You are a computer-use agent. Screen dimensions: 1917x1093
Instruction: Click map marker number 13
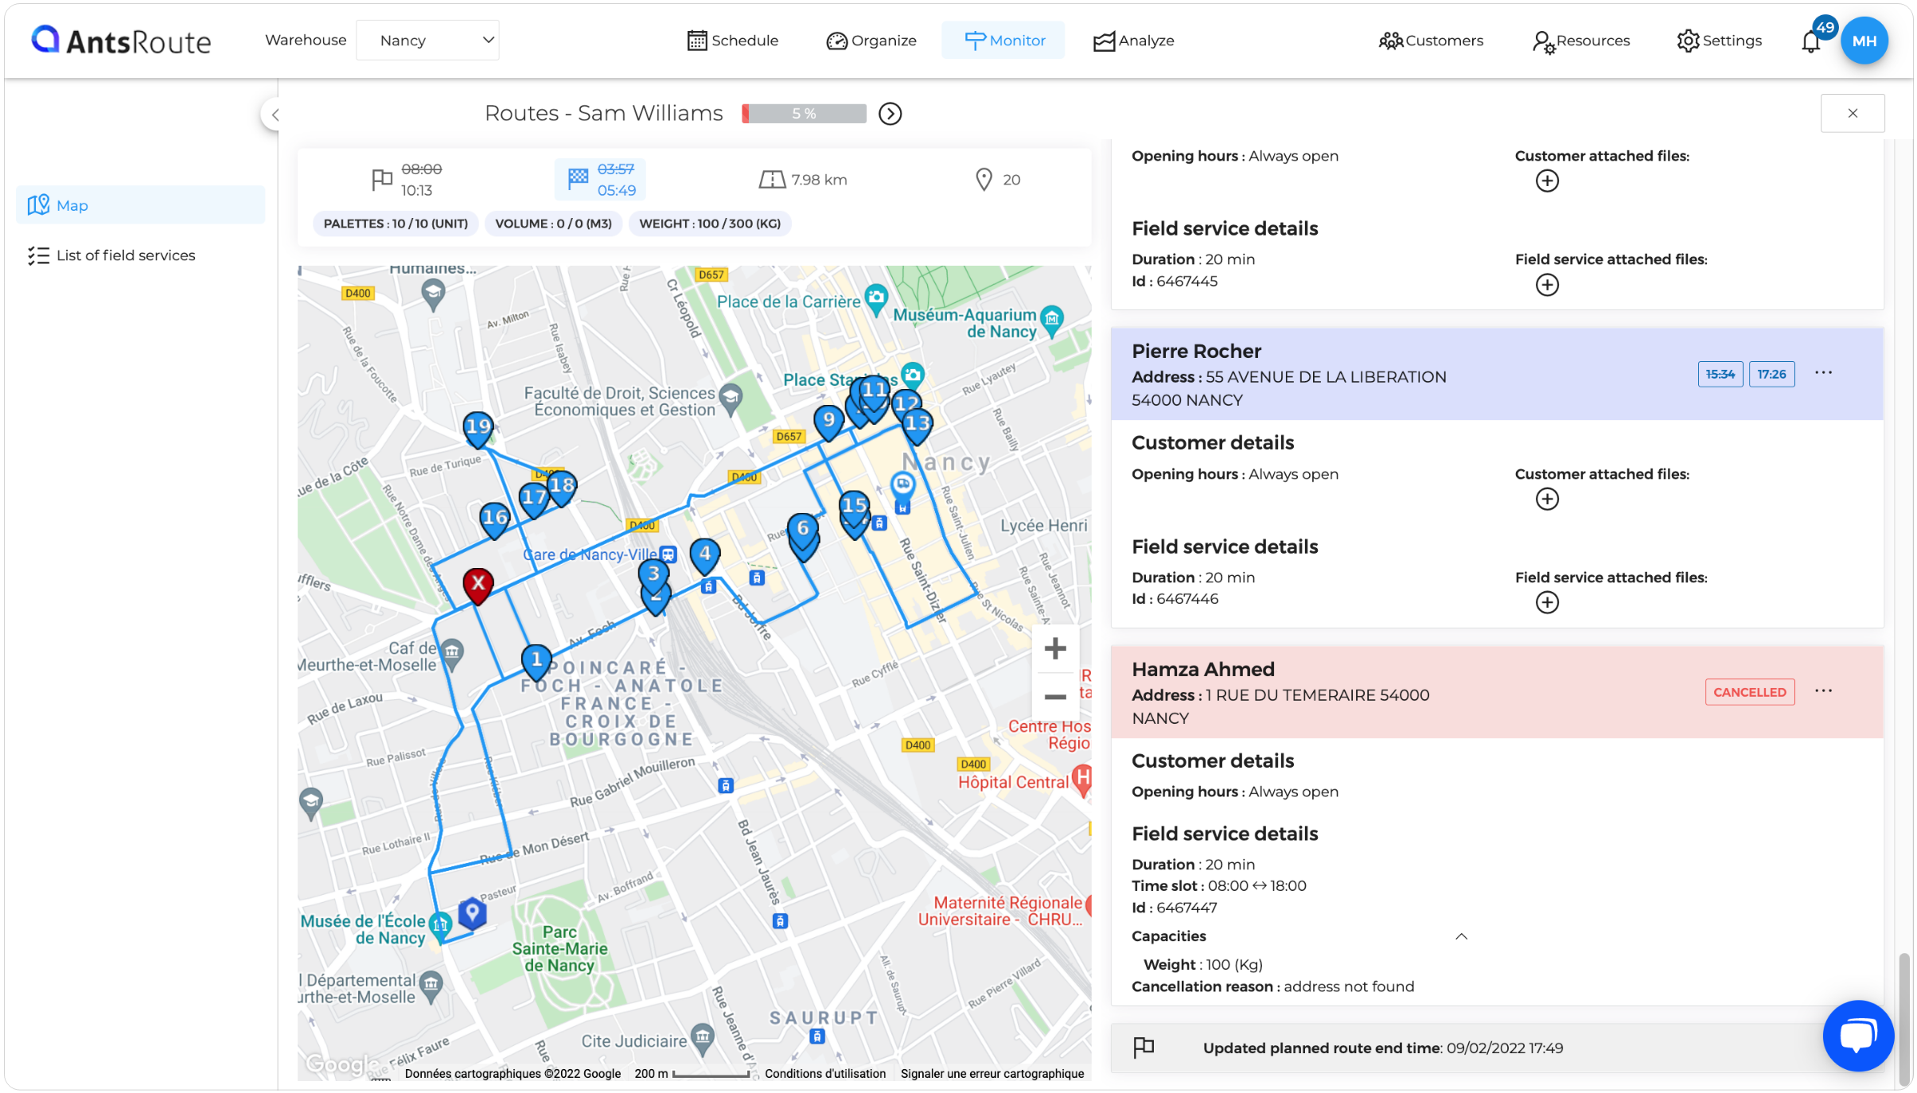tap(918, 426)
